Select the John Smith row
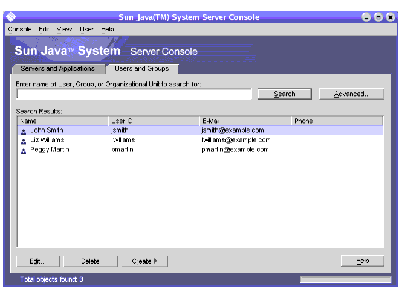Screen dimensions: 402x298 pyautogui.click(x=200, y=130)
